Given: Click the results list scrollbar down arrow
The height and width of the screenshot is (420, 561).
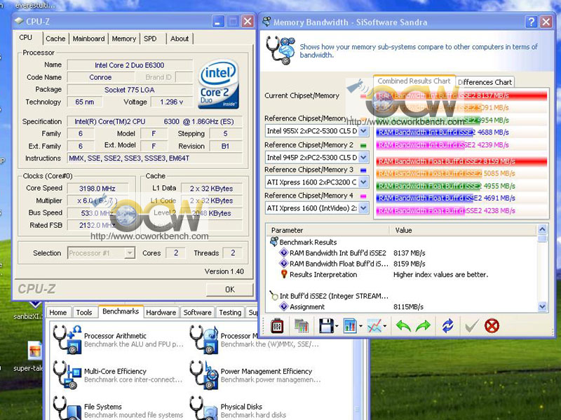Looking at the screenshot, I should click(x=542, y=306).
